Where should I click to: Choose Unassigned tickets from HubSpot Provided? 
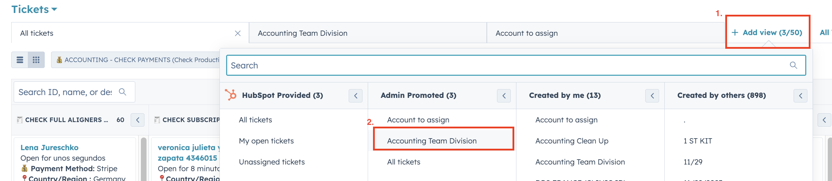272,162
